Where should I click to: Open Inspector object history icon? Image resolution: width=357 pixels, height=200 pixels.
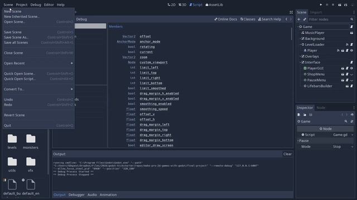[x=352, y=115]
